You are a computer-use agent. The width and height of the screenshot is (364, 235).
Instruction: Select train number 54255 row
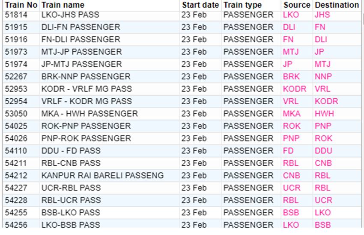[x=182, y=212]
